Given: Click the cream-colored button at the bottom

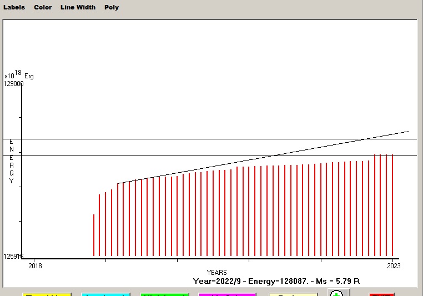Looking at the screenshot, I should (x=289, y=294).
